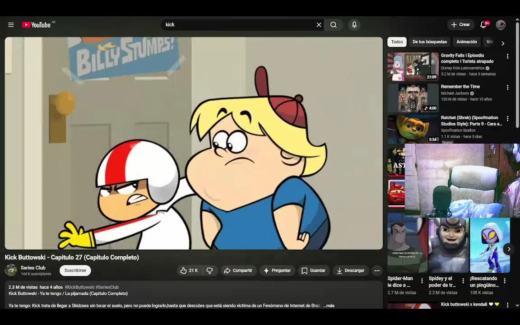Viewport: 520px width, 325px height.
Task: Open options for Kick buttowski x kendall
Action: pyautogui.click(x=507, y=305)
